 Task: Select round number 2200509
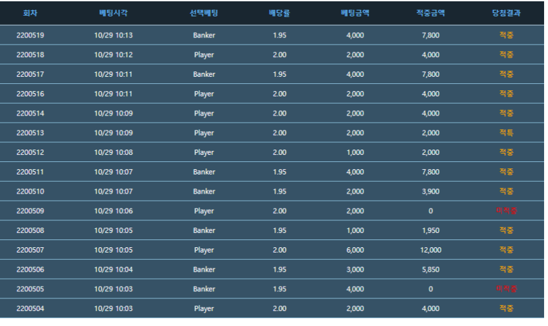coord(30,211)
